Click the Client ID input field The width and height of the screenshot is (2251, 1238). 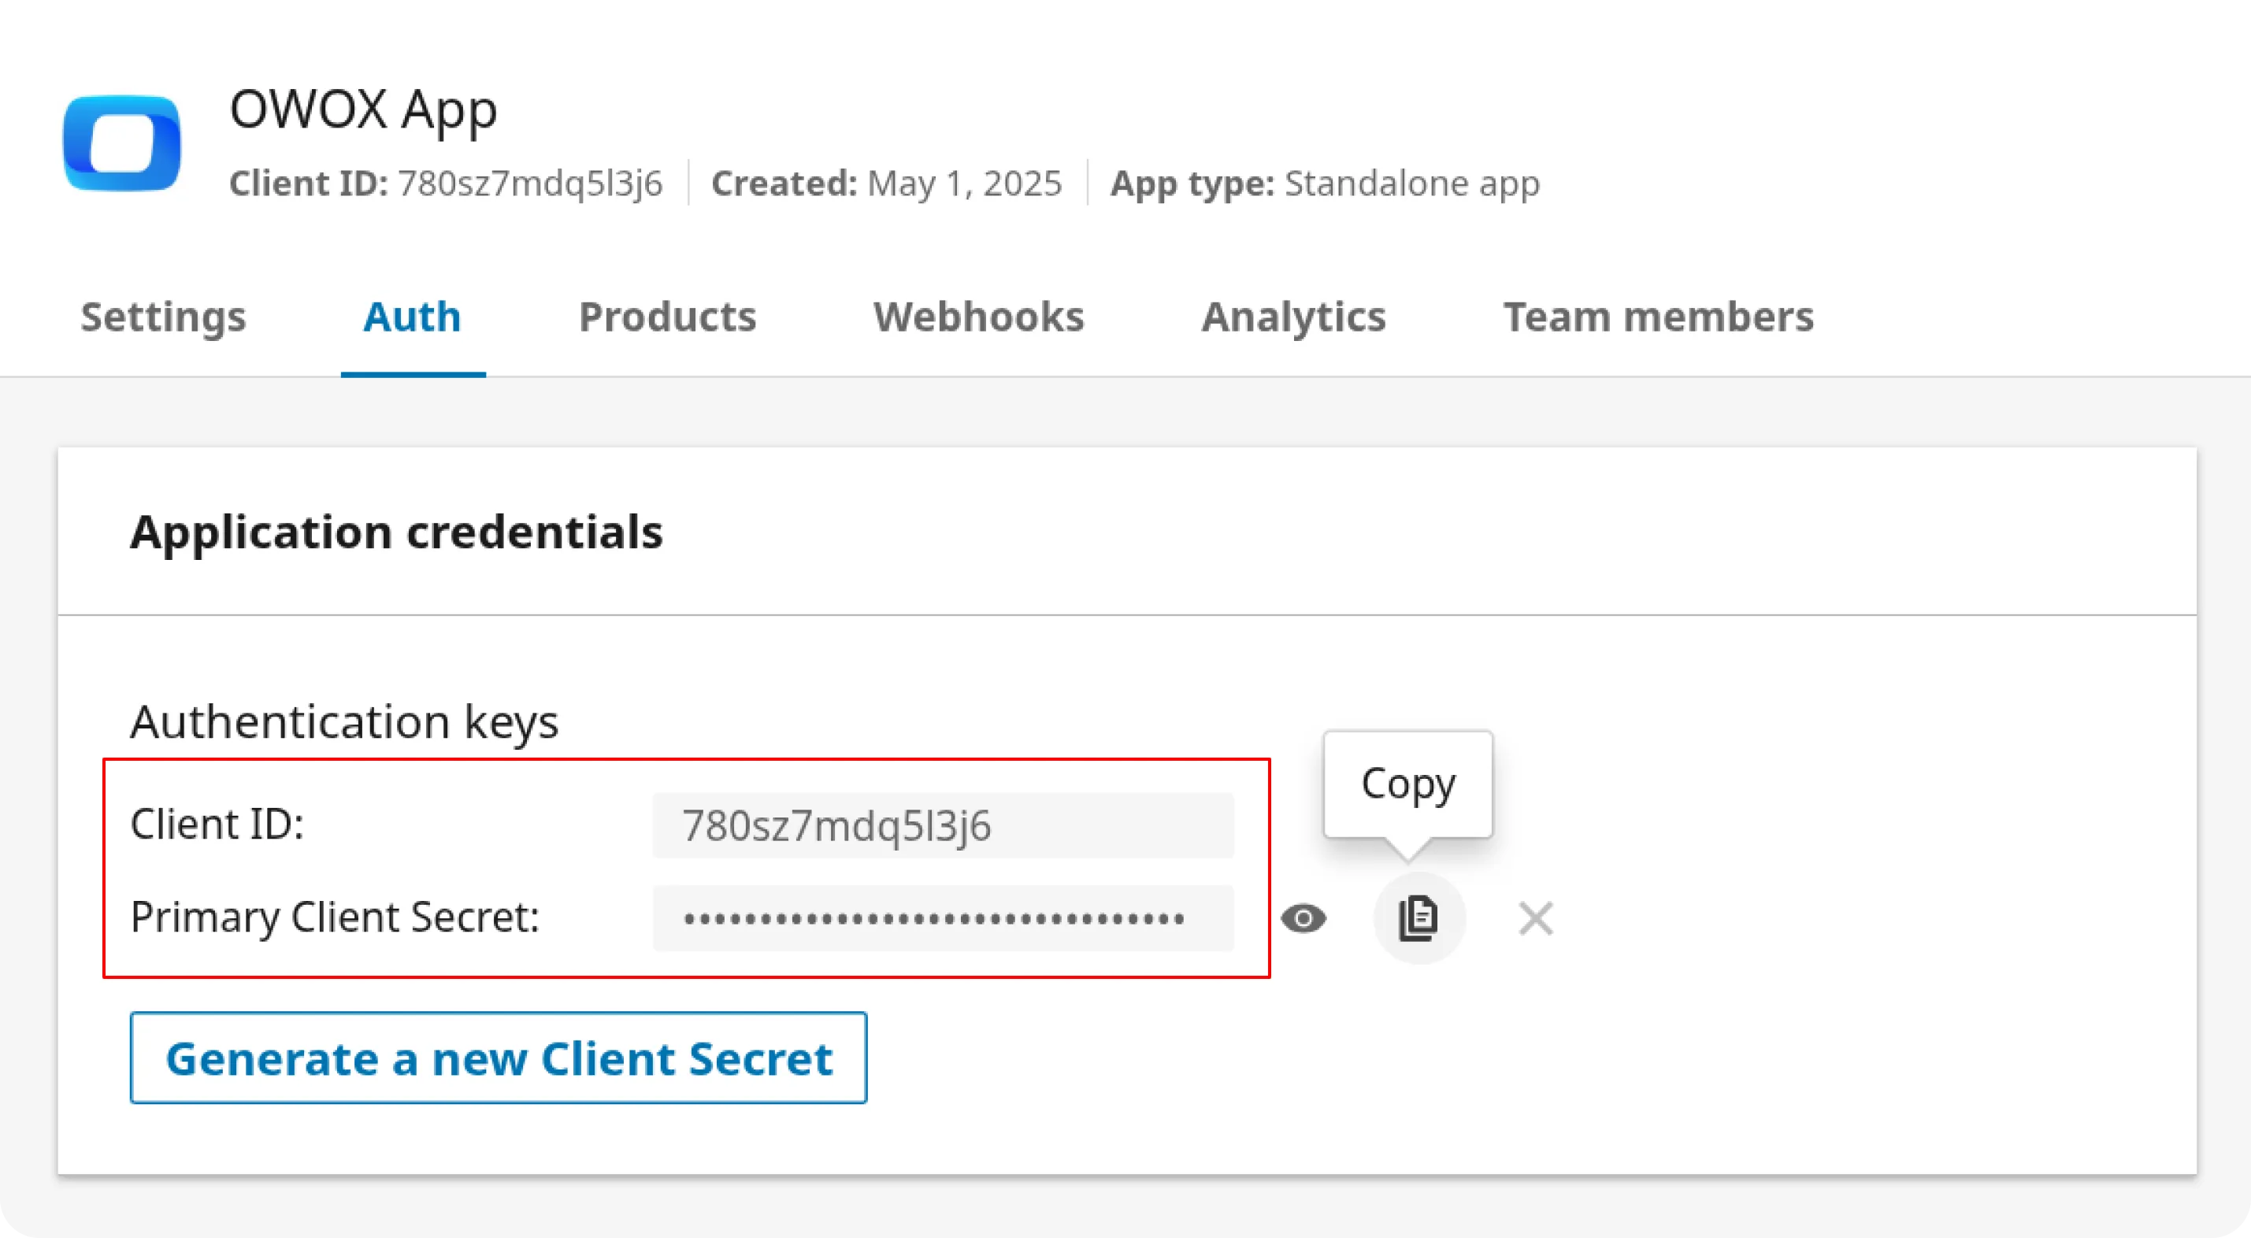tap(942, 825)
